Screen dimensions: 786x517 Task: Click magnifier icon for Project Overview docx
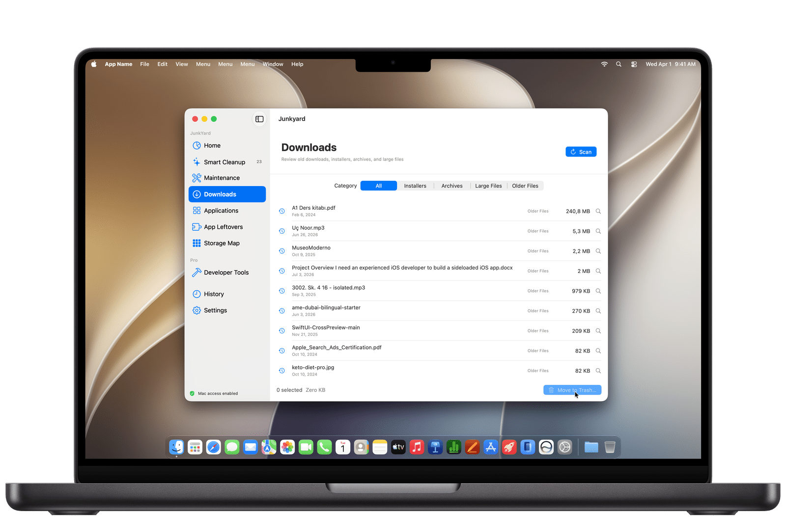(x=598, y=271)
